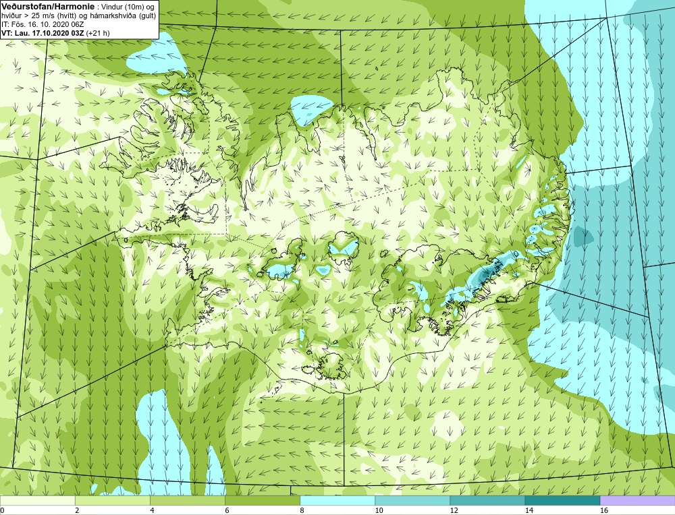Click the 14–16 m/s dark teal swatch
The height and width of the screenshot is (515, 675).
562,500
